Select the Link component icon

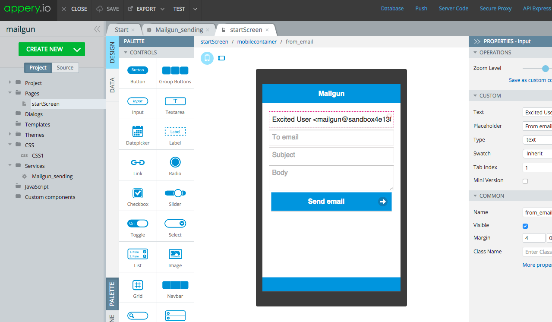[x=138, y=163]
